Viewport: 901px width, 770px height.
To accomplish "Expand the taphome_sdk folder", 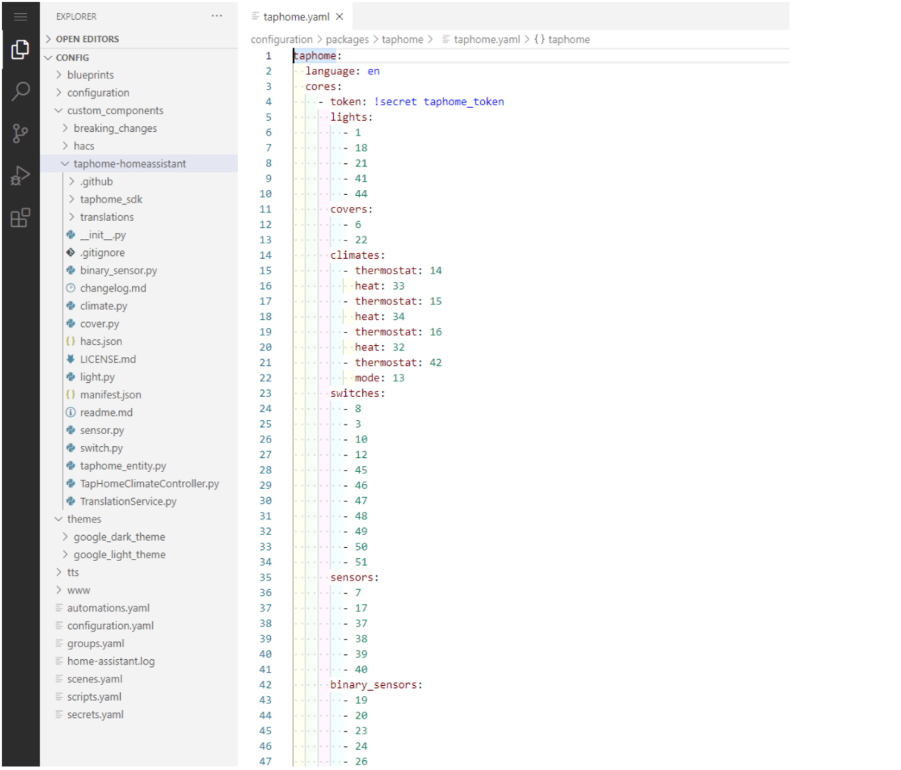I will click(110, 199).
